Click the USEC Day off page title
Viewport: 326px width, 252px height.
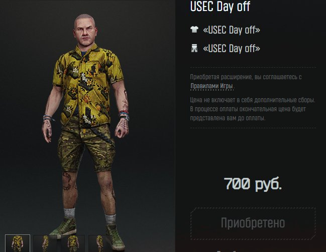coord(220,6)
